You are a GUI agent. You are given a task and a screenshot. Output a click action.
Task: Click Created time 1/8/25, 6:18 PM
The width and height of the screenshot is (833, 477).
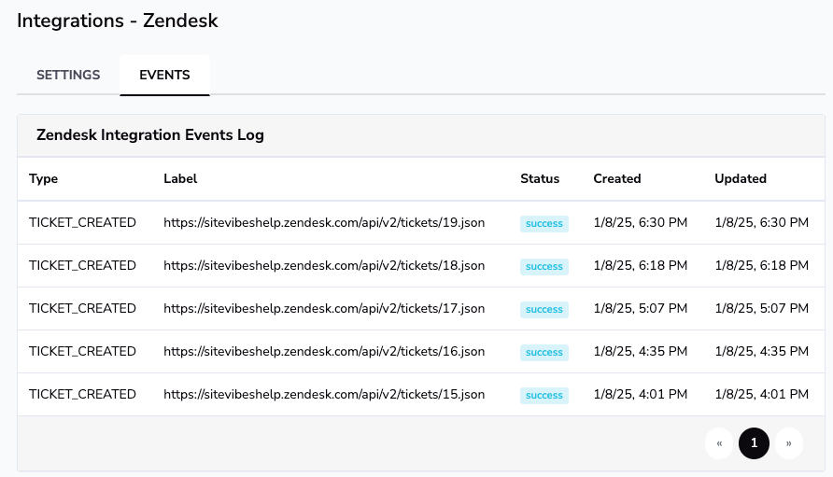pyautogui.click(x=640, y=266)
